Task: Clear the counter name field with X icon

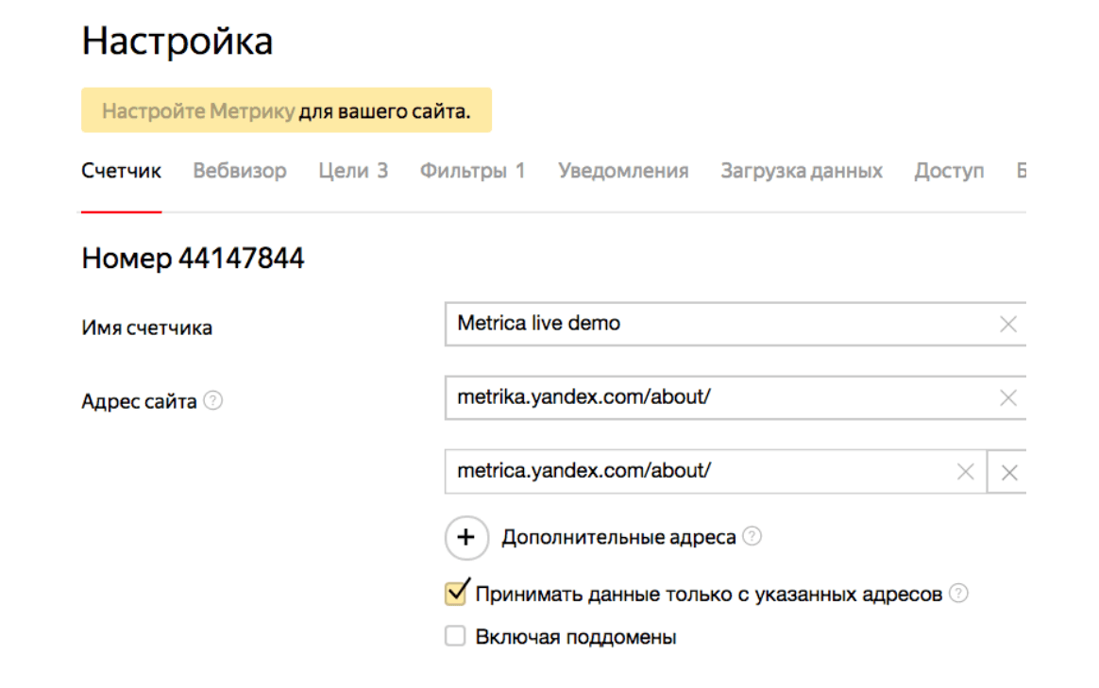Action: (x=1007, y=325)
